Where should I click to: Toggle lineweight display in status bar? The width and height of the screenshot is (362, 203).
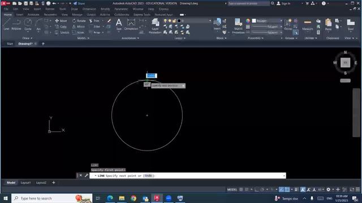[x=296, y=189]
